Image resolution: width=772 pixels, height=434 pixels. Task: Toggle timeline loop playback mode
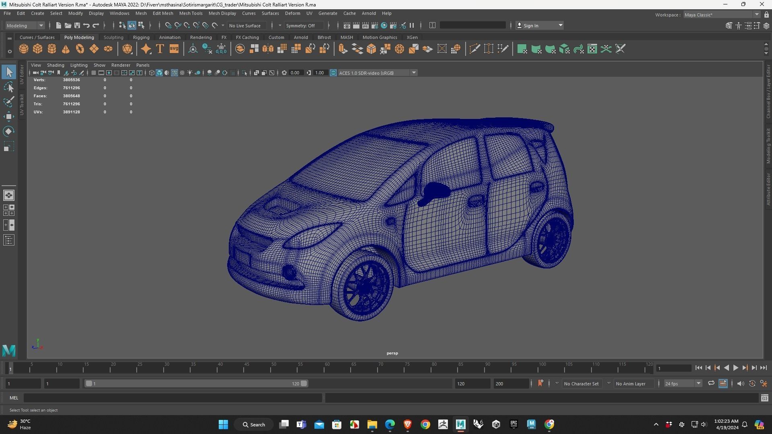(711, 383)
